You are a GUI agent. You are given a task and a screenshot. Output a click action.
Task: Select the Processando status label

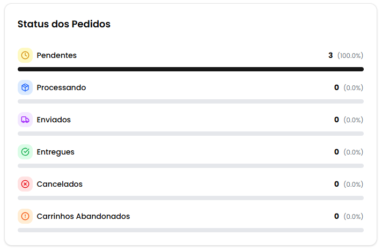[61, 87]
